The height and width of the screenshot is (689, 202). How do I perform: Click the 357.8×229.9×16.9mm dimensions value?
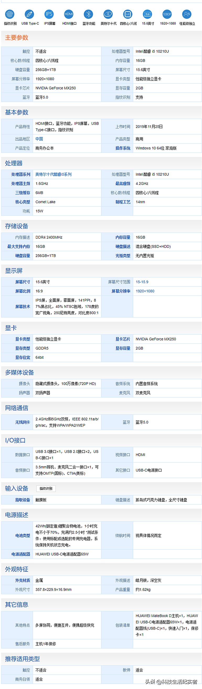(x=54, y=590)
